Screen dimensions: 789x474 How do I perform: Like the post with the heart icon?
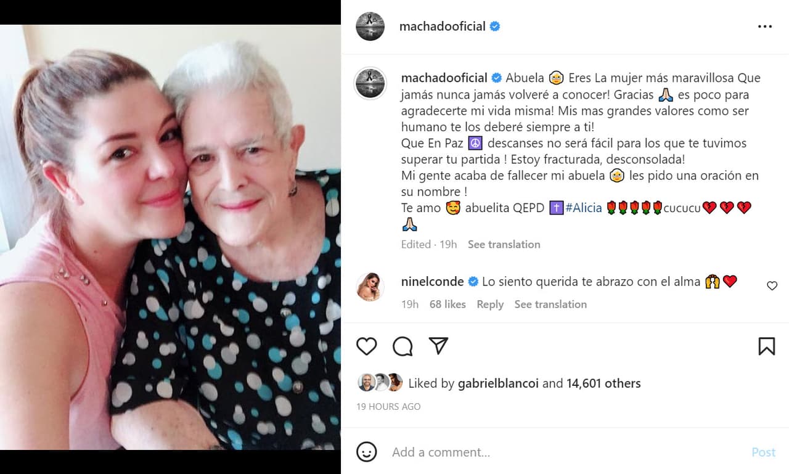pos(366,346)
